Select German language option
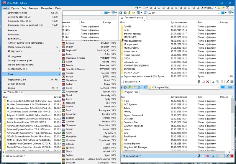Viewport: 236px width, 164px height. tap(91, 43)
